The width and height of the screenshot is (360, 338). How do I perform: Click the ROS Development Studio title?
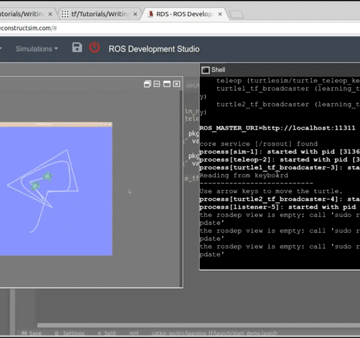click(154, 49)
